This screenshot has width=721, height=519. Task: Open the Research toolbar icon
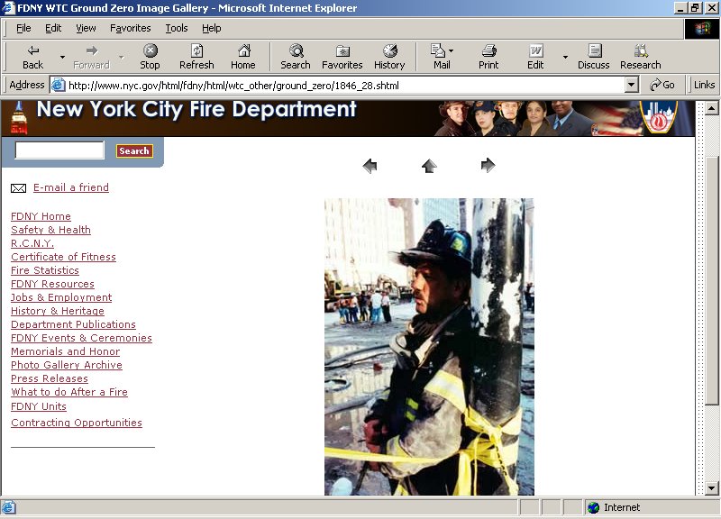(640, 56)
